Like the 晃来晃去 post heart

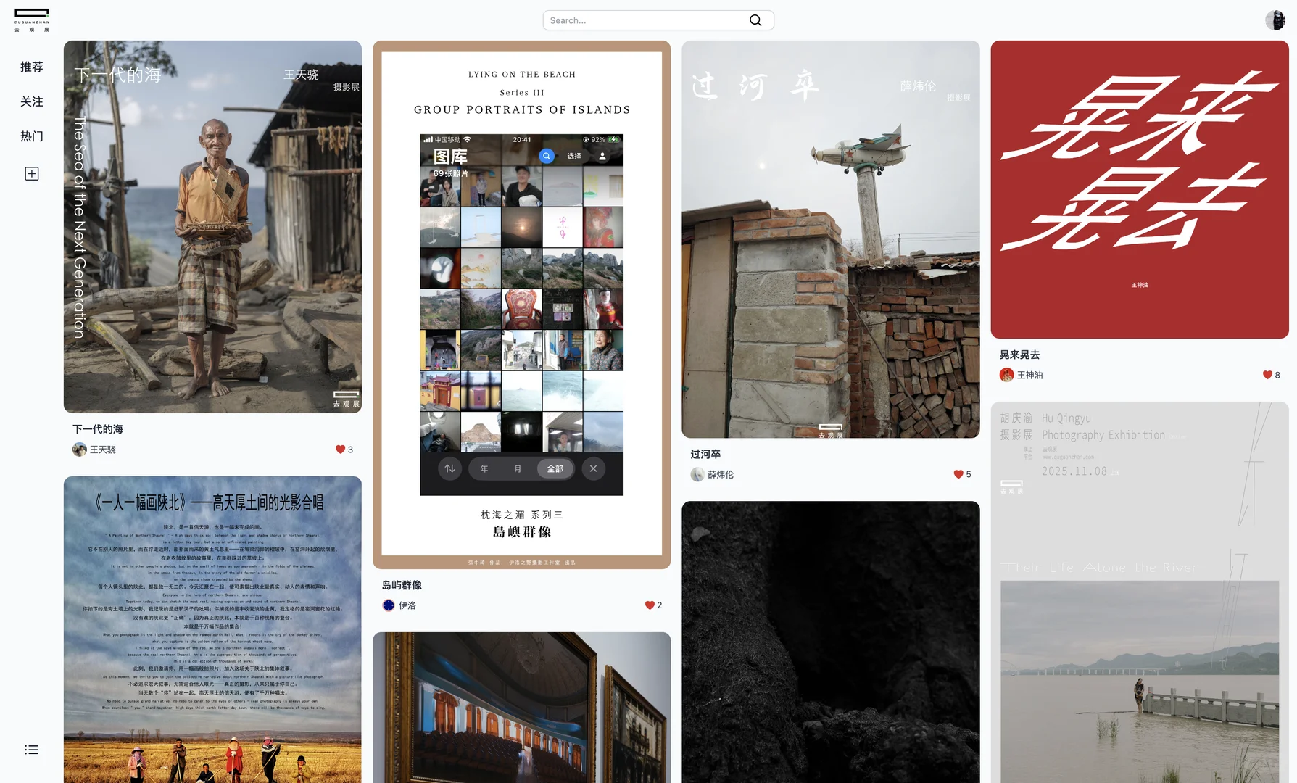pos(1267,375)
